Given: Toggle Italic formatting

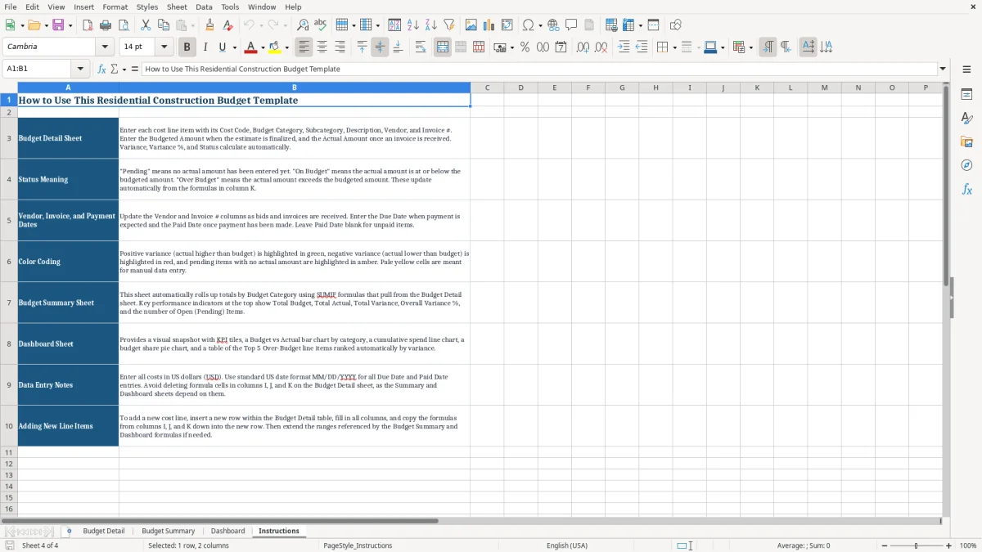Looking at the screenshot, I should (205, 47).
